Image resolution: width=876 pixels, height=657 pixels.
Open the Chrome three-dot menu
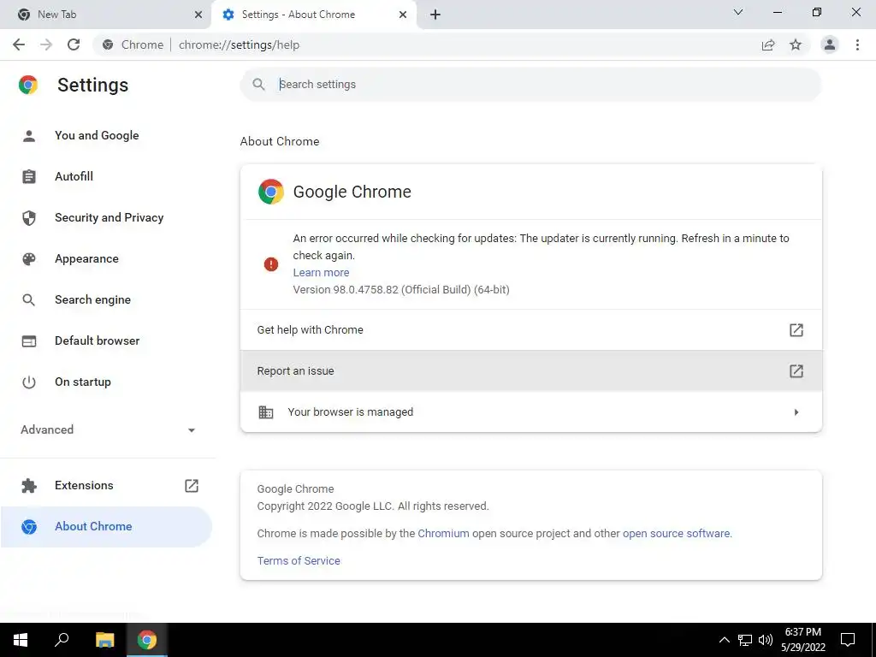(x=857, y=44)
